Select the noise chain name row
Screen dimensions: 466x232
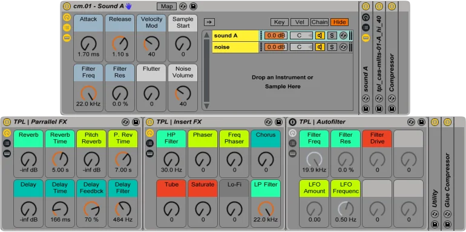[235, 47]
